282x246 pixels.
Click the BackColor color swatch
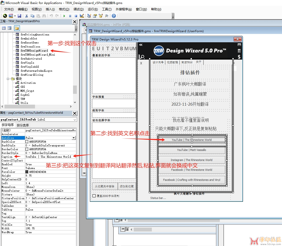coord(27,142)
